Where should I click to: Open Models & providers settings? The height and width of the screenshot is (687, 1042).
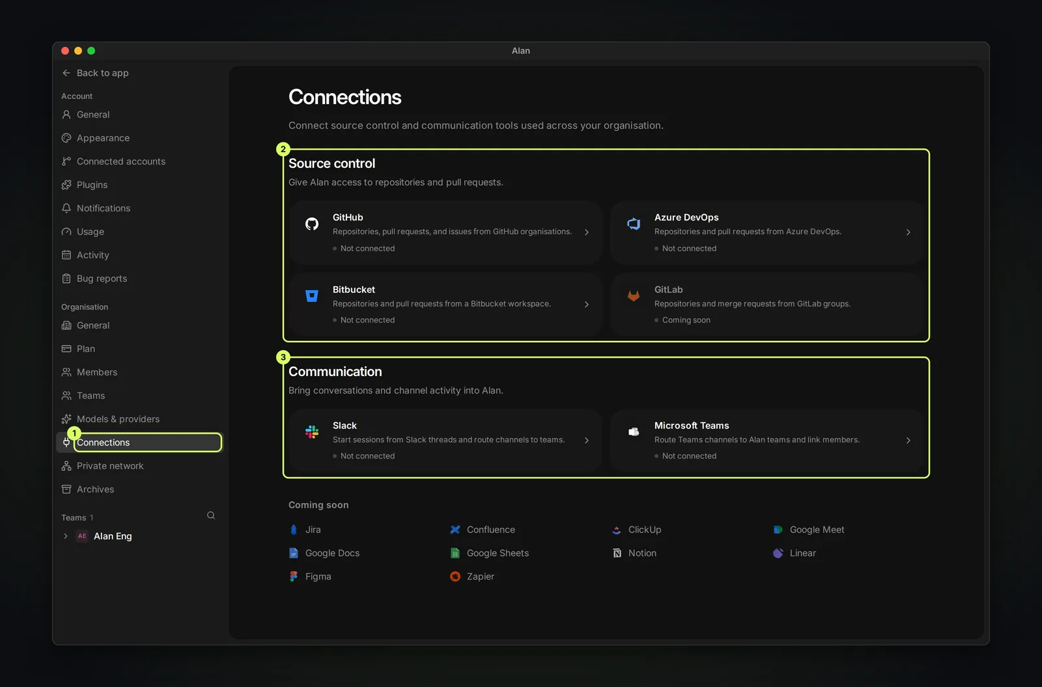pos(140,419)
